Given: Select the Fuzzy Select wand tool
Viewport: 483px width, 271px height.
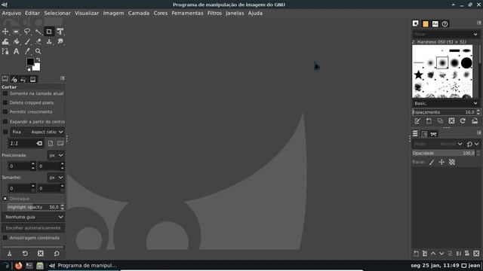Looking at the screenshot, I should [38, 32].
